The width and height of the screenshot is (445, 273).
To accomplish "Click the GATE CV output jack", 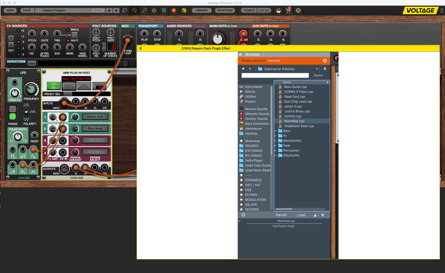I will pos(44,34).
